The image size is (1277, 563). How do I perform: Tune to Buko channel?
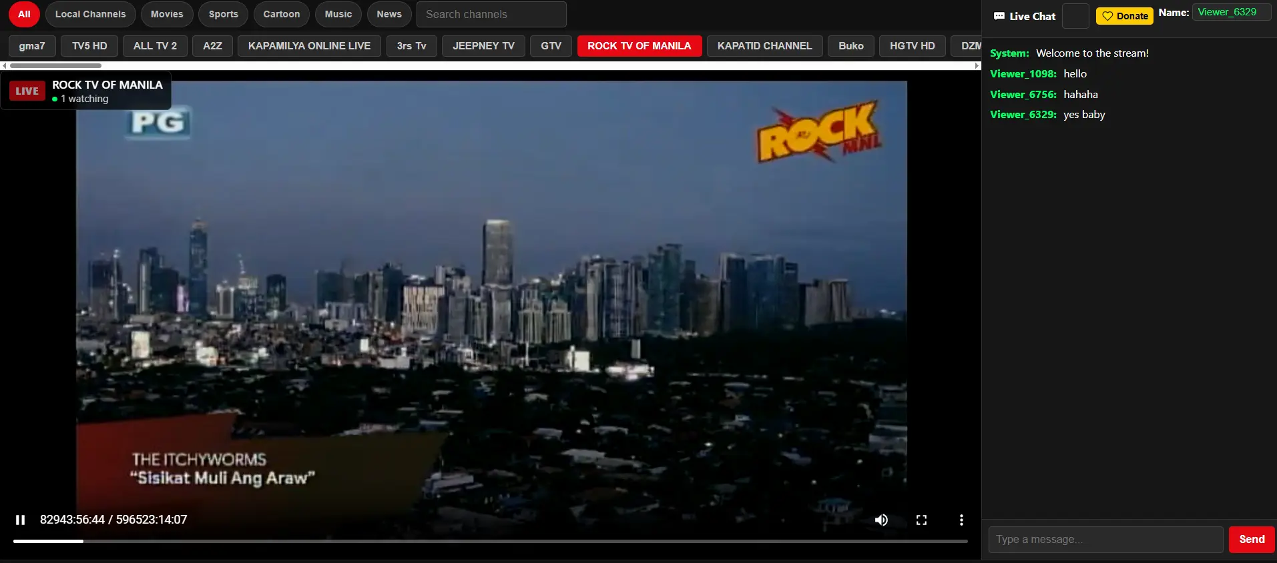coord(851,46)
